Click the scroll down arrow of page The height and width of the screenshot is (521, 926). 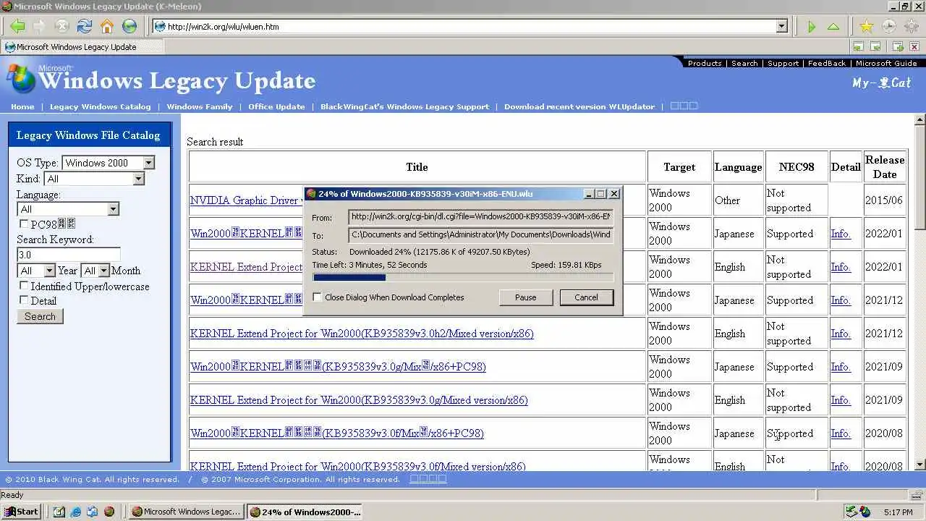pos(920,465)
